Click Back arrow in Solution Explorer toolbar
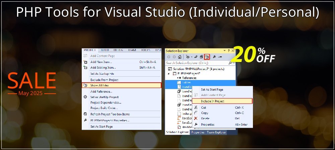The image size is (335, 150). 169,57
